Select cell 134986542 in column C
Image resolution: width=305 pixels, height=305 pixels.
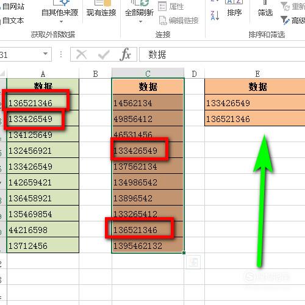click(x=148, y=182)
